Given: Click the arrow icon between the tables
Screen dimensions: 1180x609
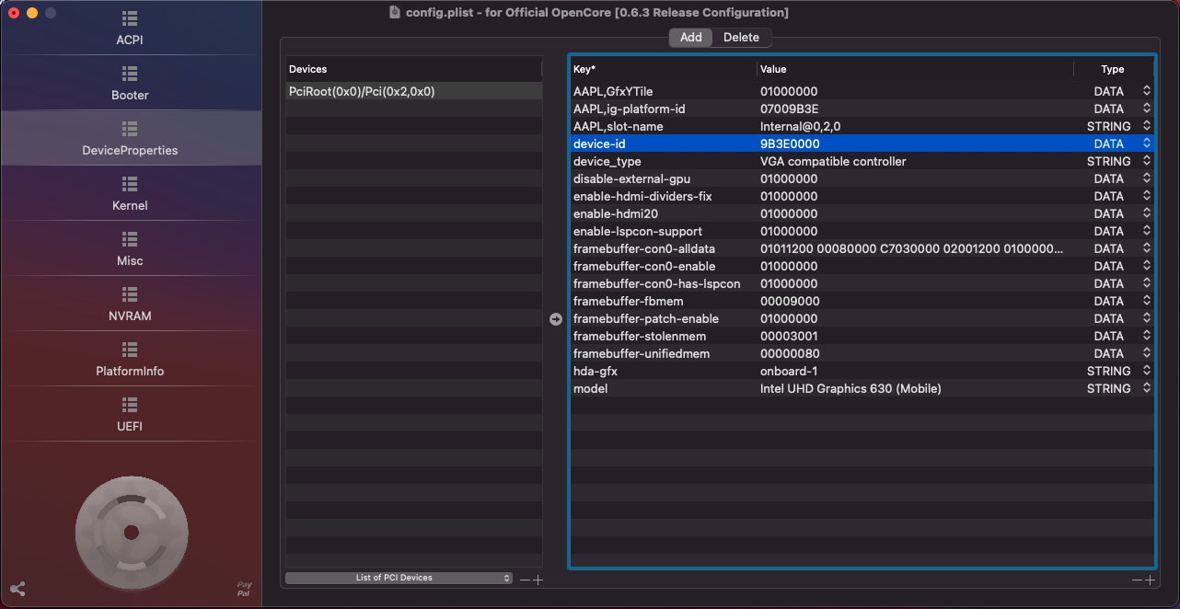Looking at the screenshot, I should tap(555, 319).
